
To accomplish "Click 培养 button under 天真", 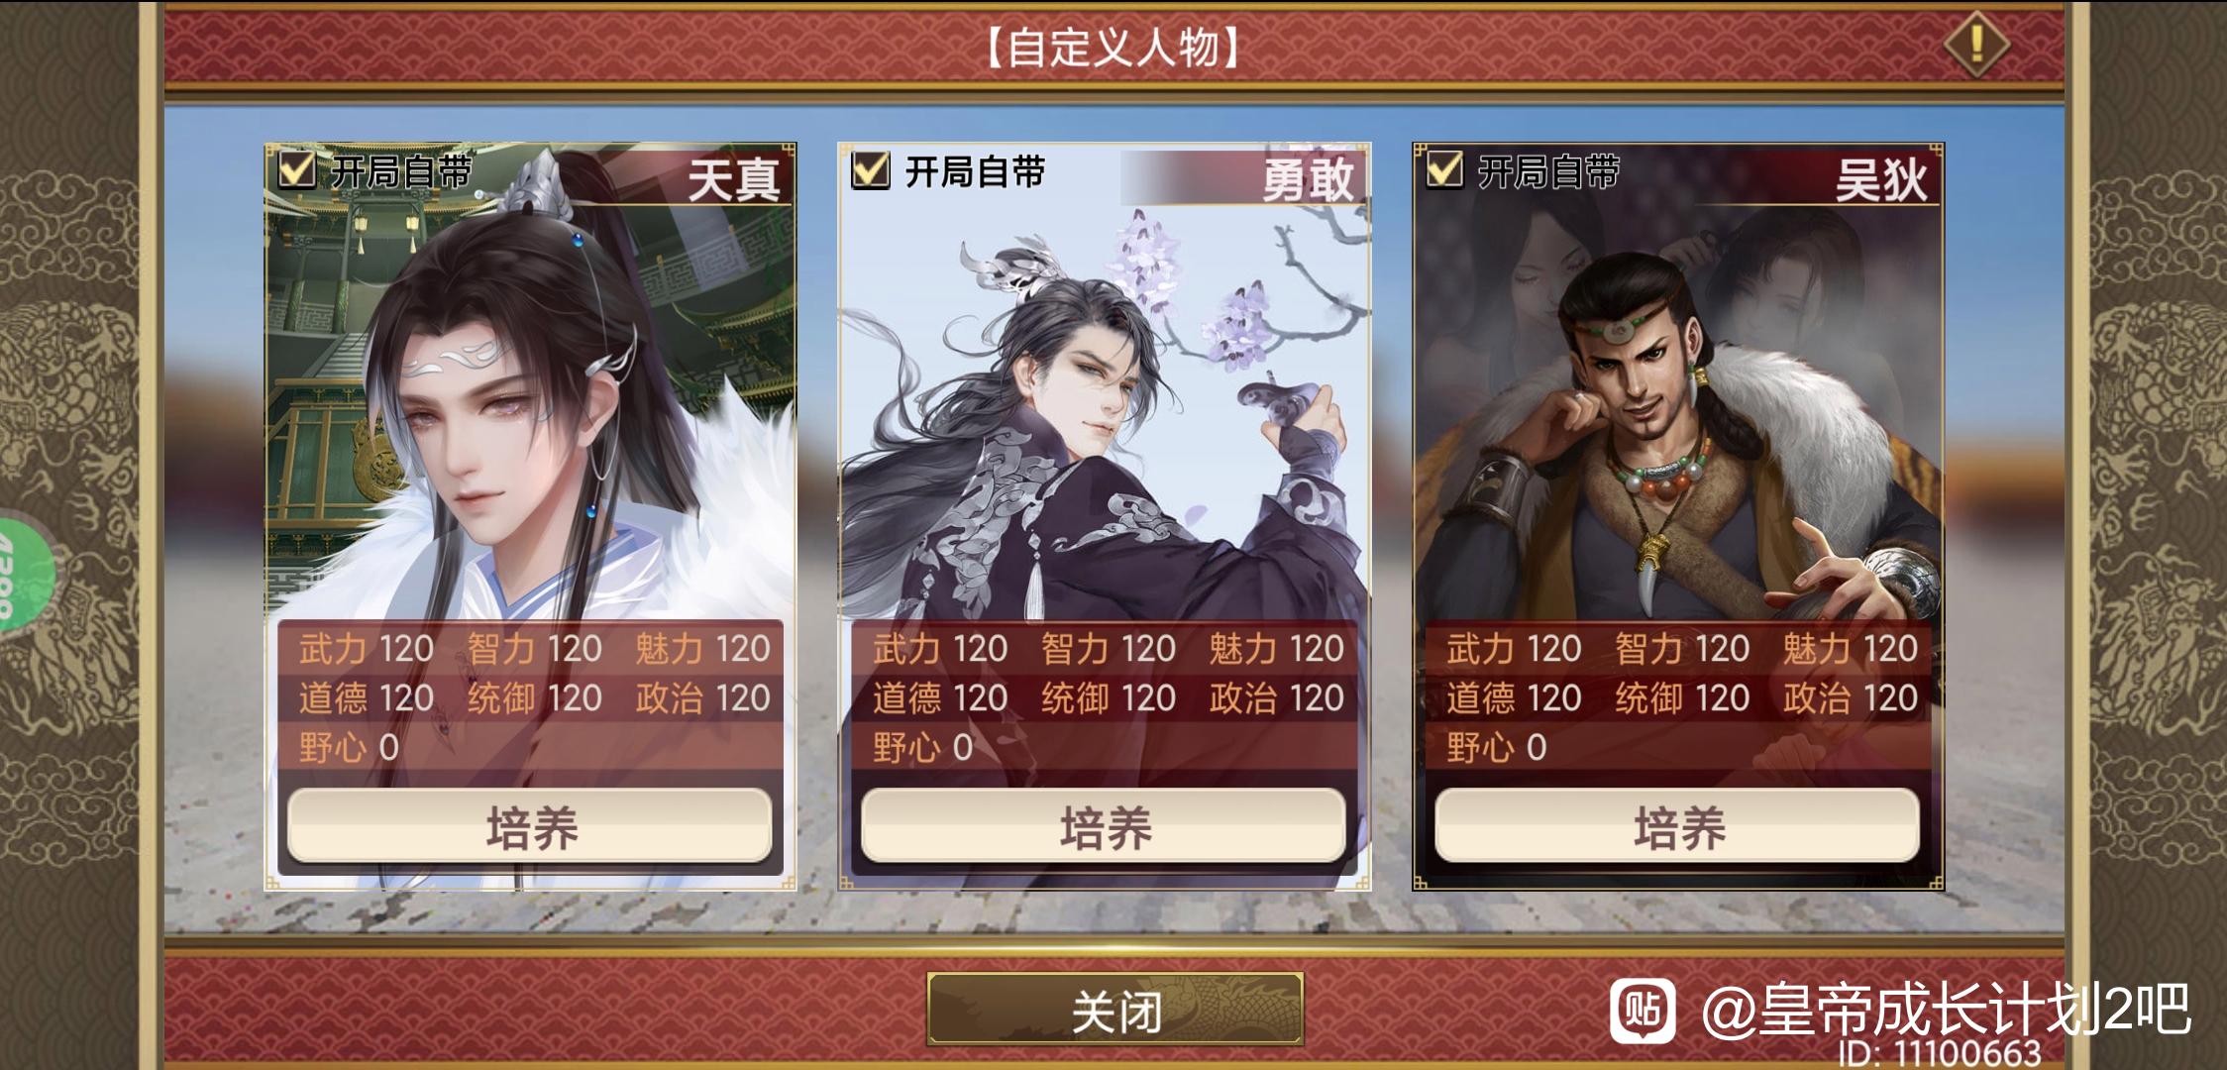I will pyautogui.click(x=530, y=826).
